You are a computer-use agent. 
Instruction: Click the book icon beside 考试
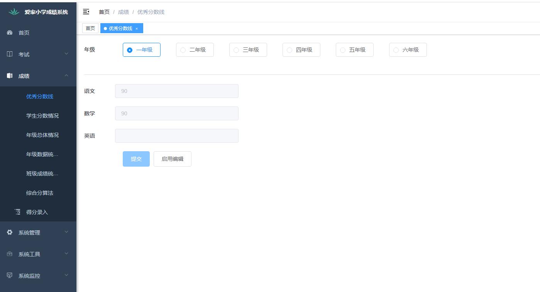pos(10,54)
